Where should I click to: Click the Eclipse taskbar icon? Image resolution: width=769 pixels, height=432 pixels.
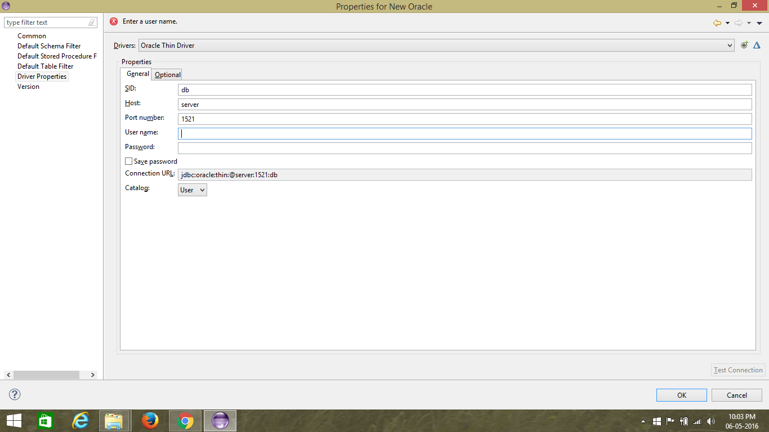click(220, 421)
